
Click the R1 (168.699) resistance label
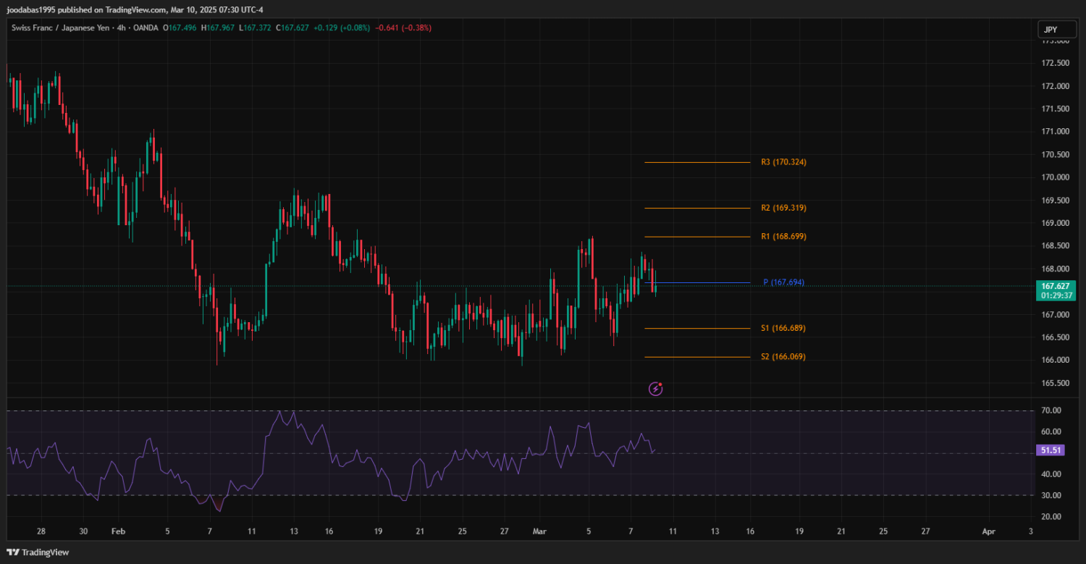pyautogui.click(x=783, y=237)
